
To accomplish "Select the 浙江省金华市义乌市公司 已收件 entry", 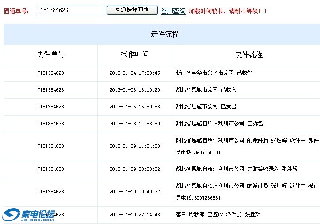I will tap(214, 73).
